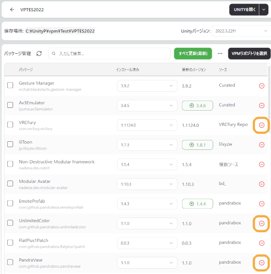Toggle the FlatPlus1Patch checkbox
271x274 pixels.
click(10, 243)
